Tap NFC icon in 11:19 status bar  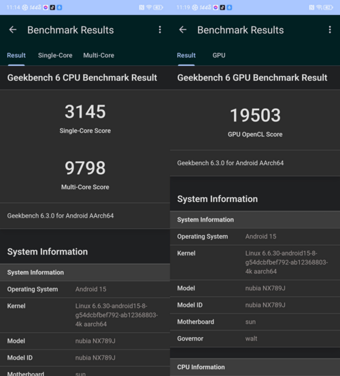(311, 7)
